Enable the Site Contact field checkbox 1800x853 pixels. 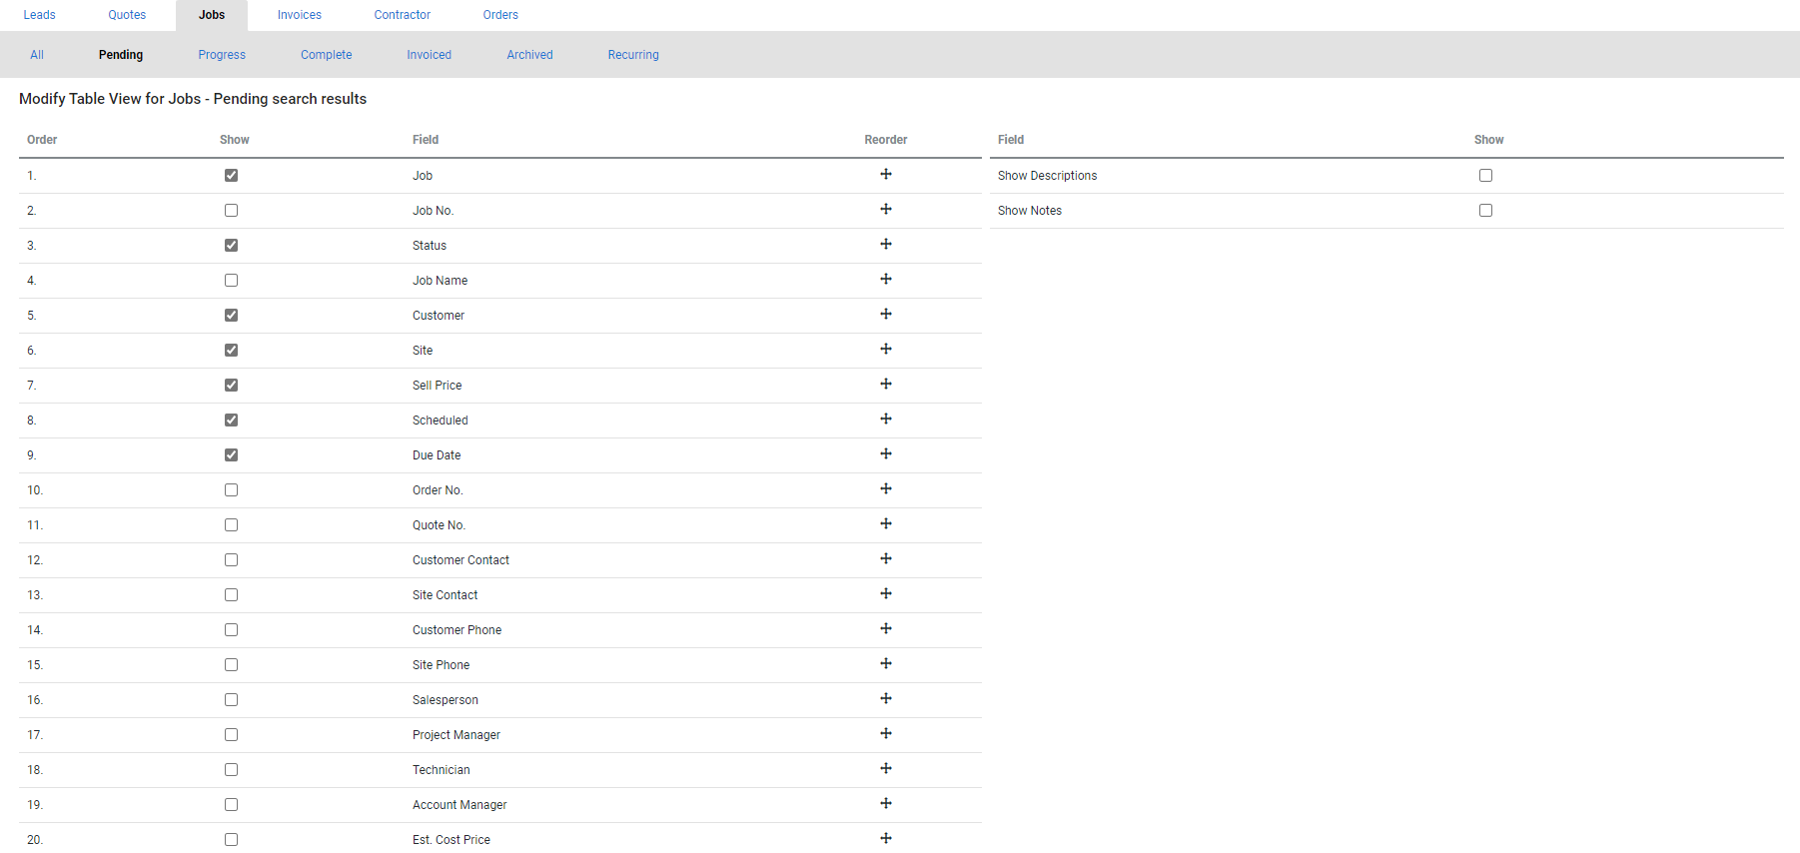232,594
